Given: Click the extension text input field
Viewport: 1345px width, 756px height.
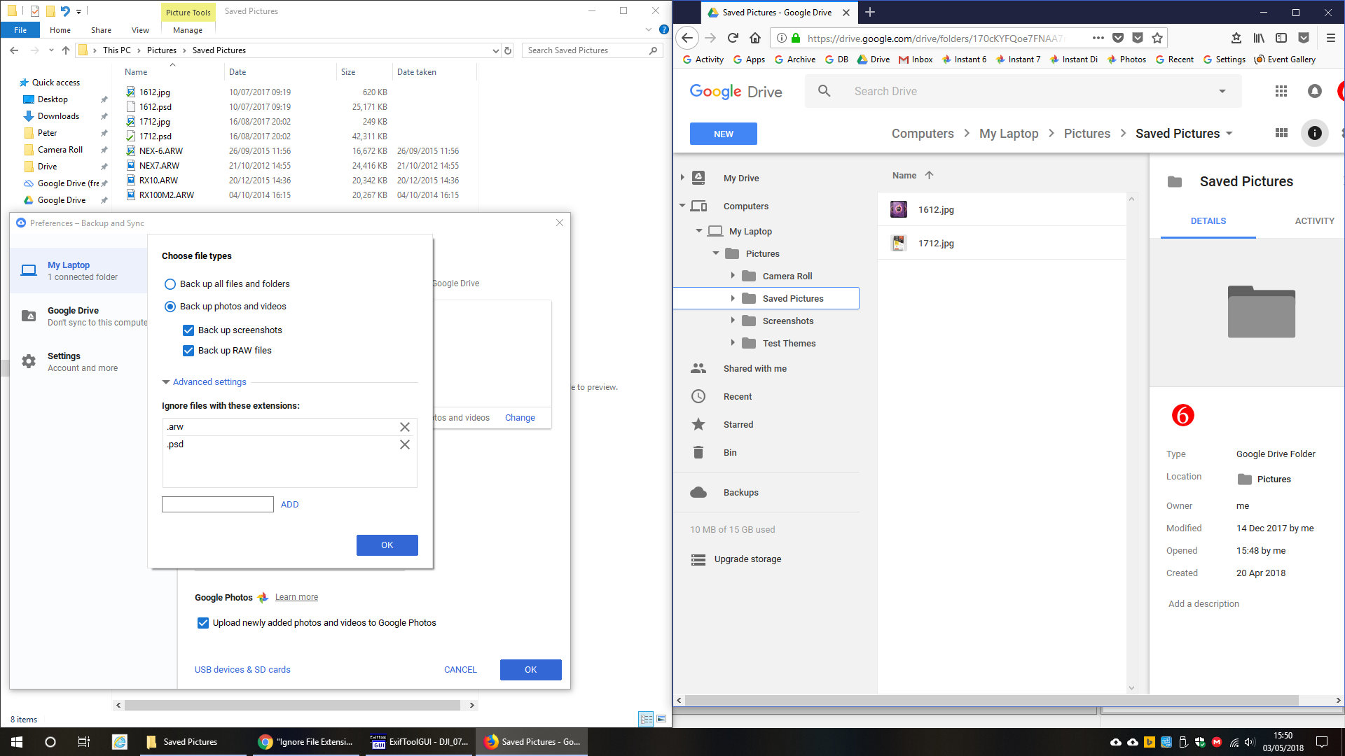Looking at the screenshot, I should (x=217, y=505).
